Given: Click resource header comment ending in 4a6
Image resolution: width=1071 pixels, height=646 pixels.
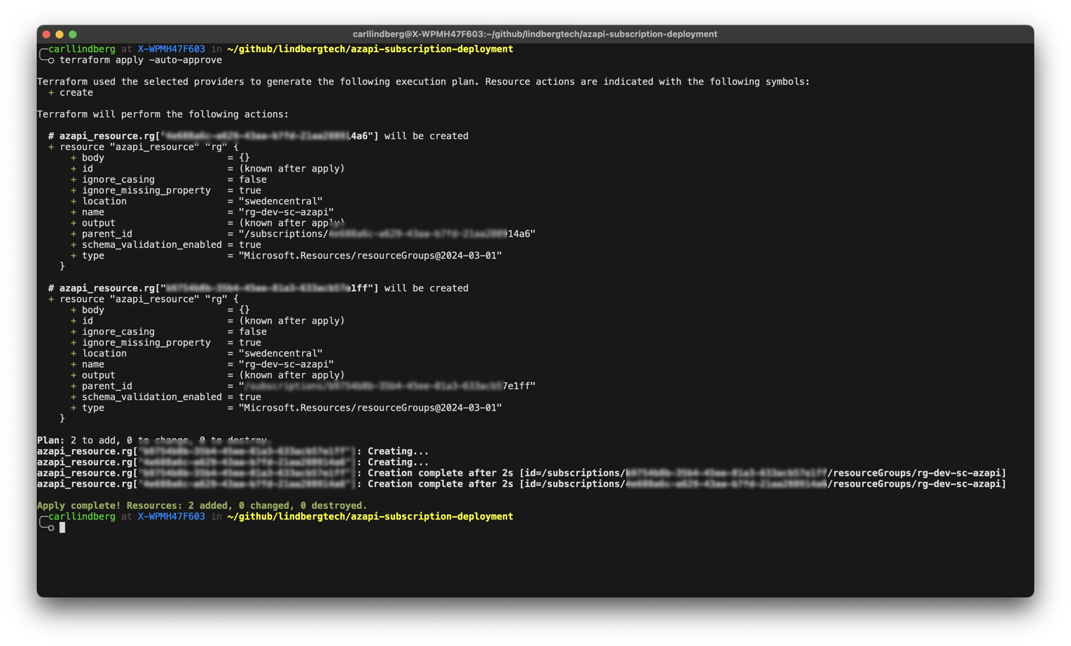Looking at the screenshot, I should click(x=258, y=136).
